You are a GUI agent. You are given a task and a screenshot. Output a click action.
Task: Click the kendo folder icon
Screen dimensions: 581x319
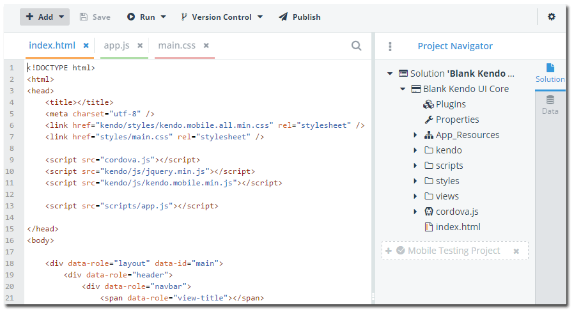[429, 150]
